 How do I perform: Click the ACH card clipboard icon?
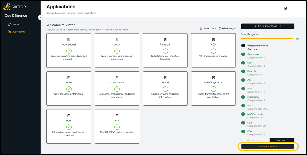coord(213,40)
